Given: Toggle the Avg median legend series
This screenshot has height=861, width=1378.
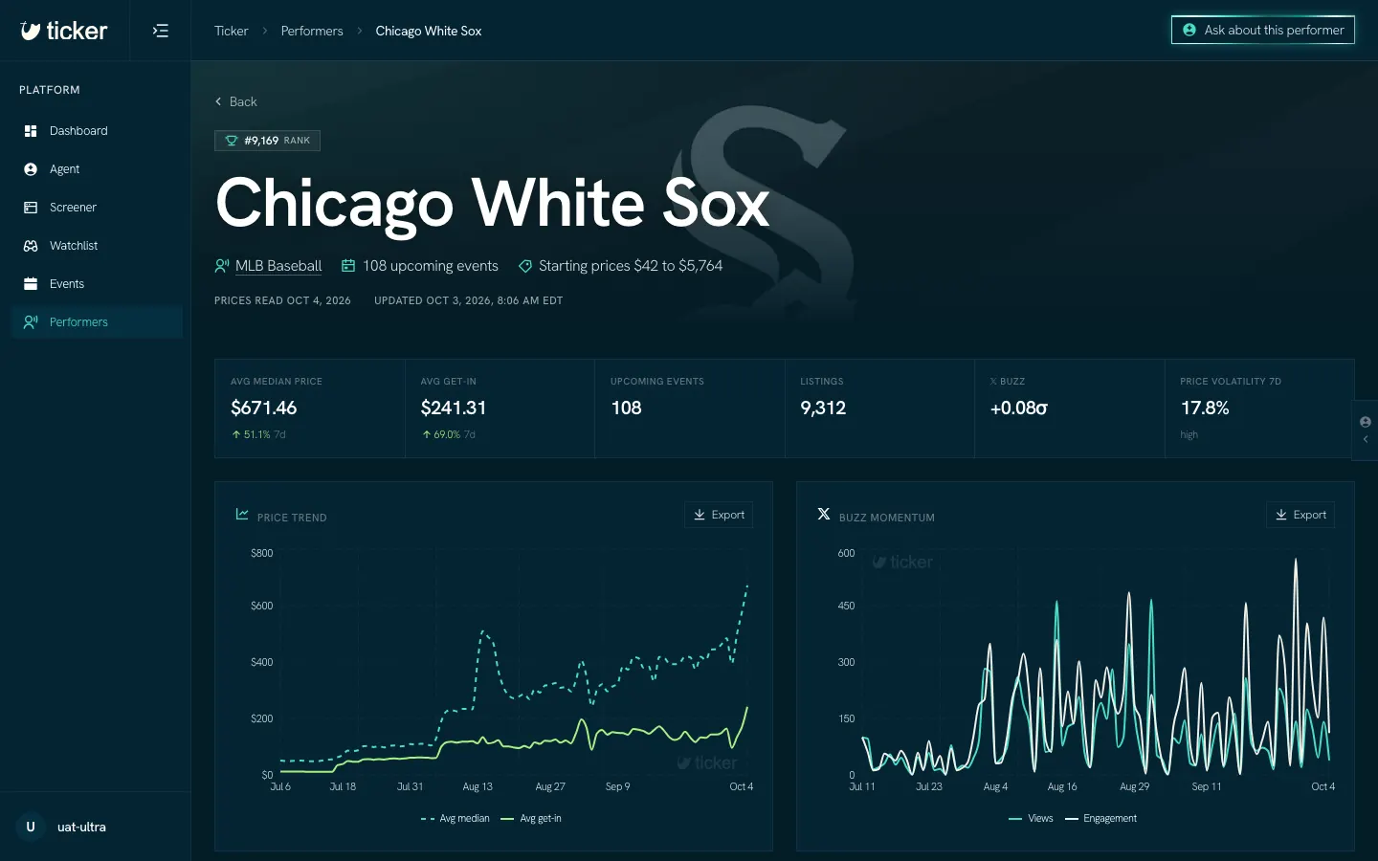Looking at the screenshot, I should point(456,819).
